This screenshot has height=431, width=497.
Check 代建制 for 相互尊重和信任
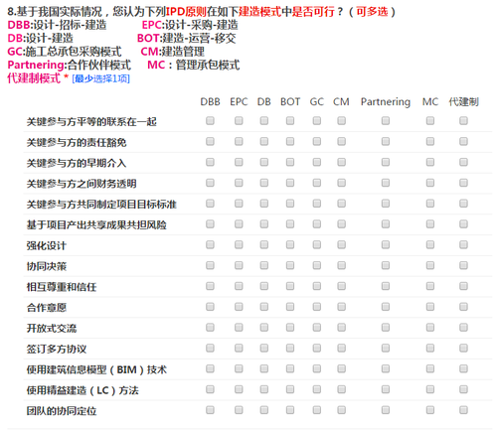pos(463,286)
